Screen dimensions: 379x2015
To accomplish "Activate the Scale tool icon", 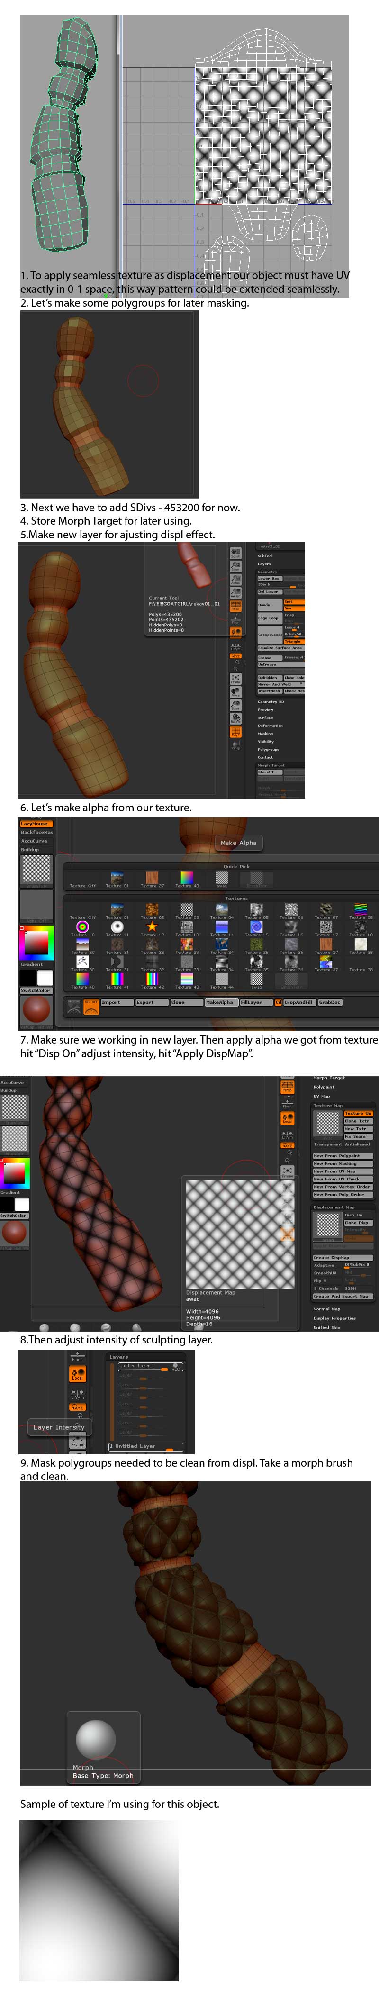I will click(236, 706).
